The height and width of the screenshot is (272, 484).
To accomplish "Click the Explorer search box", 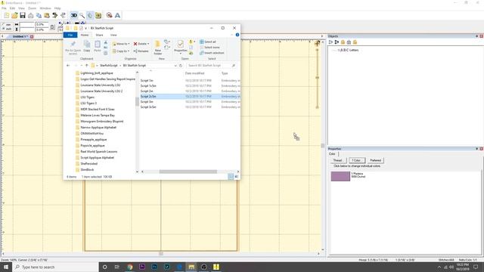I will (x=212, y=66).
